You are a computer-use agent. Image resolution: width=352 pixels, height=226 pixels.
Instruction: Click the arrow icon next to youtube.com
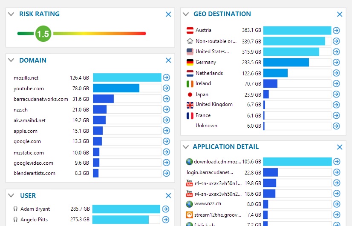click(166, 88)
